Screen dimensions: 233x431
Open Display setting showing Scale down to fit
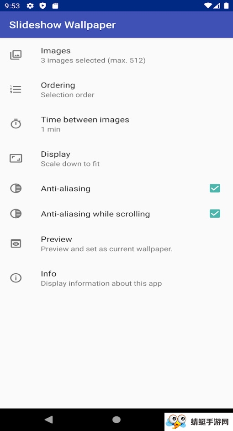pos(116,159)
